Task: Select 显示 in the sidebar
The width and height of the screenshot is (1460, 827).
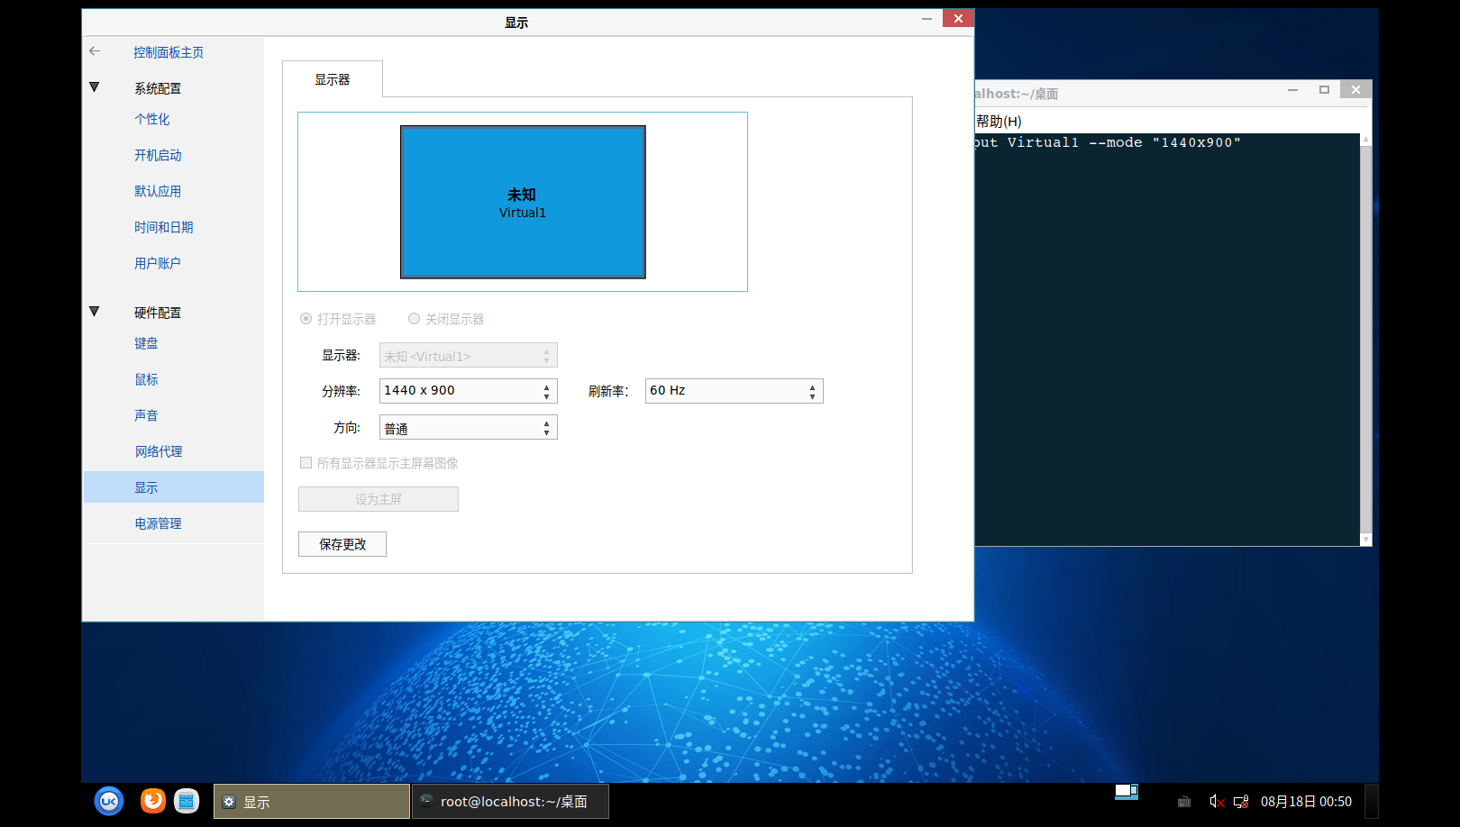Action: coord(174,486)
